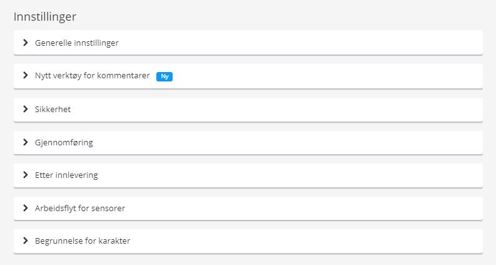Click the chevron icon beside Sikkerhet
Screen dimensions: 496x265
click(x=26, y=109)
